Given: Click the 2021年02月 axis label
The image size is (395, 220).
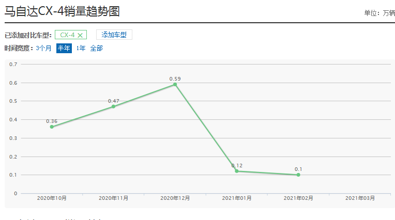Looking at the screenshot, I should 298,198.
